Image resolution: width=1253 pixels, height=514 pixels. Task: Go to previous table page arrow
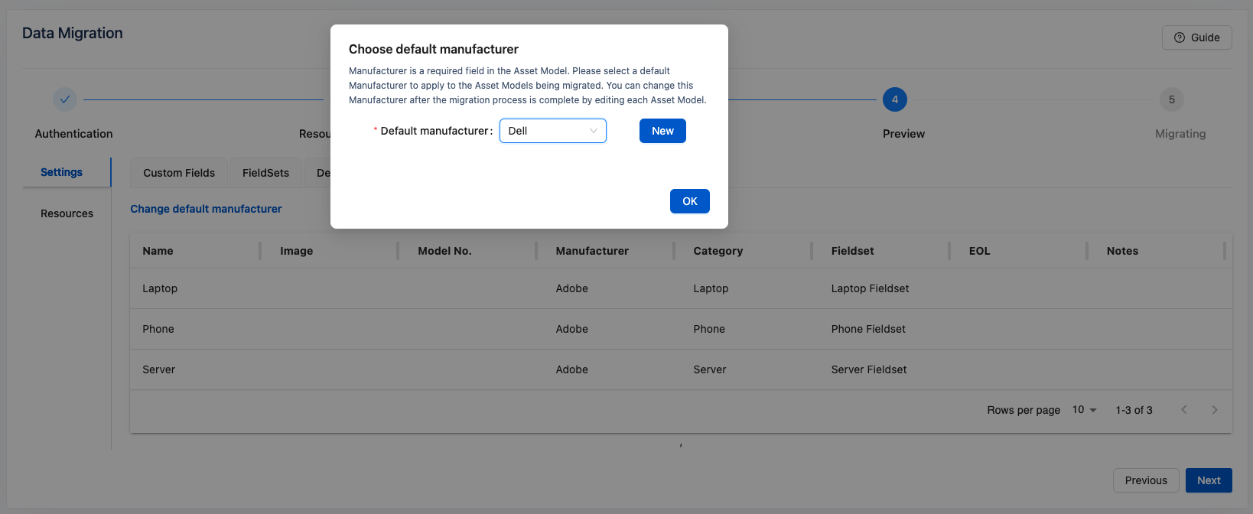(1183, 410)
